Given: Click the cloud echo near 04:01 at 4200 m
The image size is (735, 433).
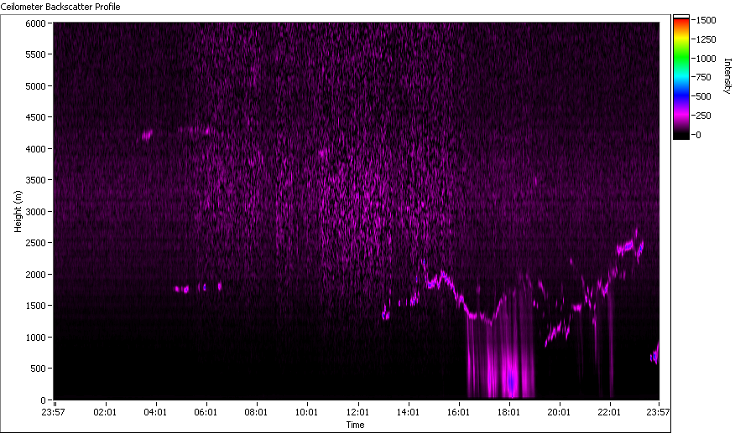Looking at the screenshot, I should point(147,136).
